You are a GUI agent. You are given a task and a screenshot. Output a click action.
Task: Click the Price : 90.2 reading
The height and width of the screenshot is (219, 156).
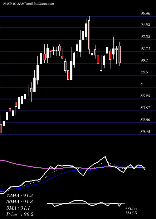click(x=20, y=214)
